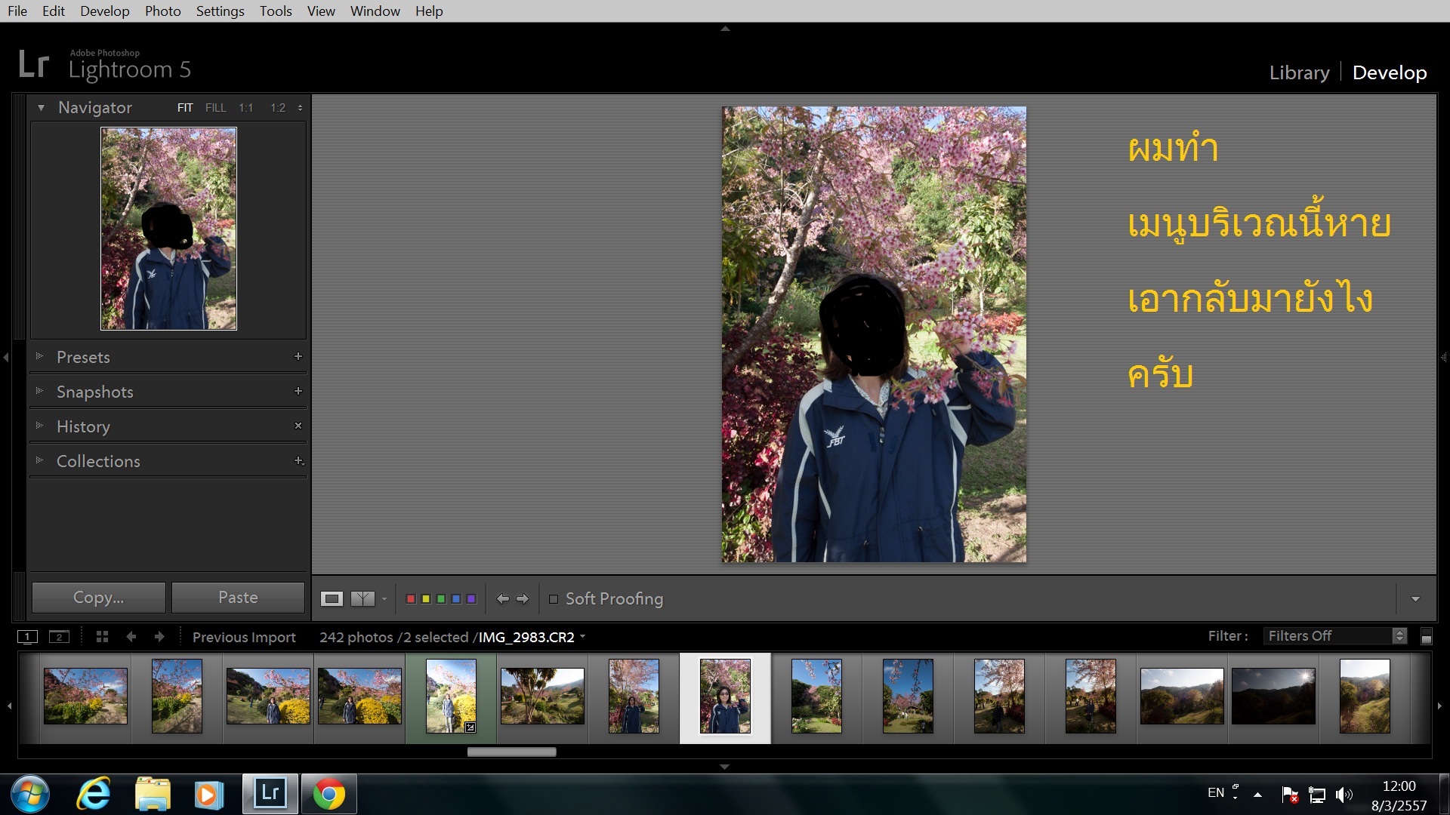Click the Before/After Y|Y view icon
This screenshot has height=815, width=1450.
tap(362, 598)
